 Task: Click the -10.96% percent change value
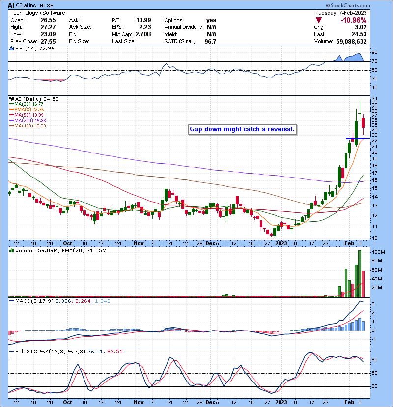(354, 20)
